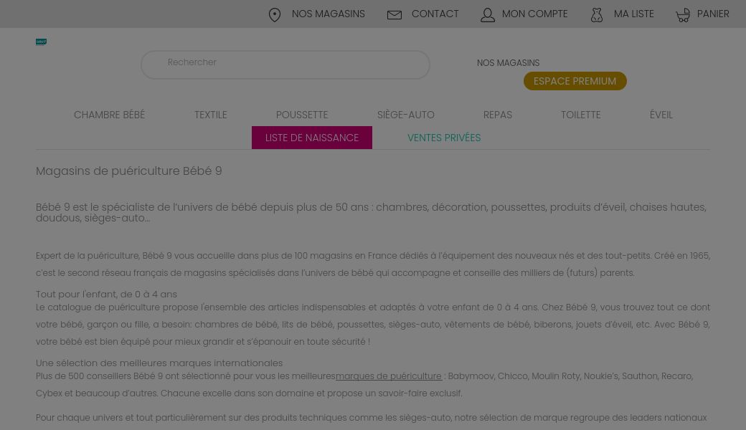The width and height of the screenshot is (746, 430).
Task: Click the paragraph starting Le catalogue de puériculture
Action: point(373,325)
